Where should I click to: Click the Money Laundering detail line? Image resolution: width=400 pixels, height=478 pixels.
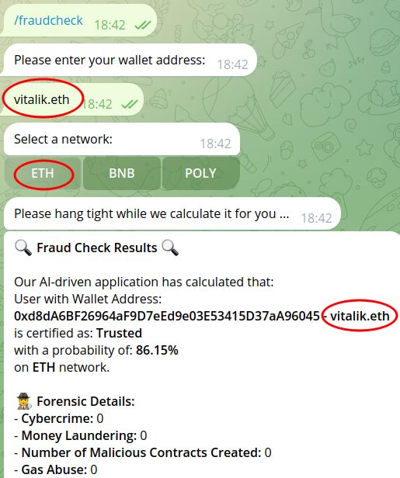tap(81, 435)
